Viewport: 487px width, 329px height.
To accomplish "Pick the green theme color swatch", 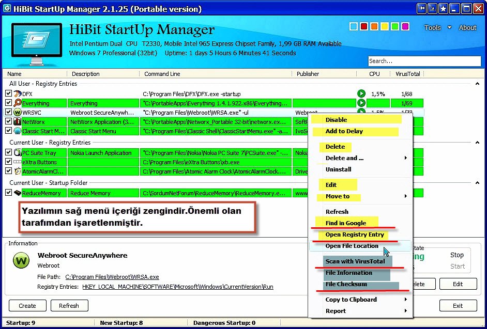I will point(395,26).
